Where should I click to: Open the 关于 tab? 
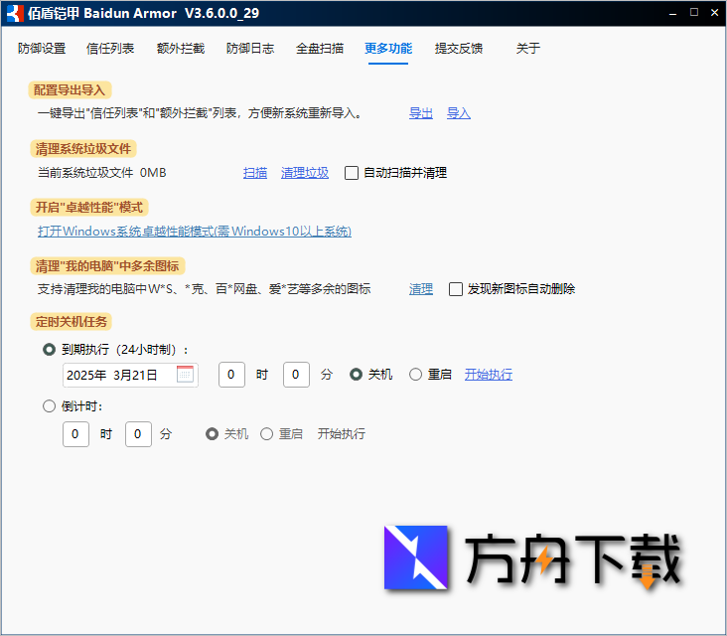[x=528, y=49]
